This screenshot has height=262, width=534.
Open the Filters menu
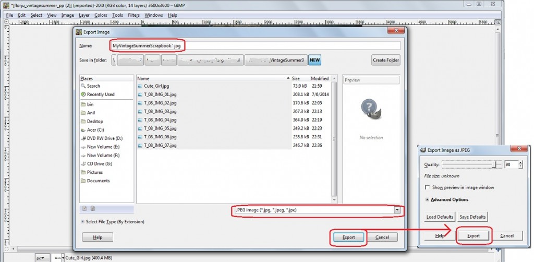coord(133,15)
